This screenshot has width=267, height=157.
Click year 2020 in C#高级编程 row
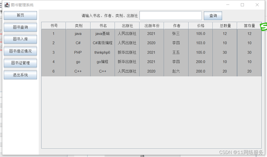(x=152, y=43)
